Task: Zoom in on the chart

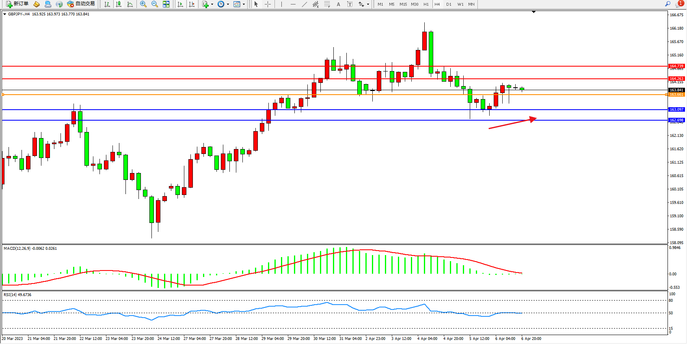Action: coord(143,4)
